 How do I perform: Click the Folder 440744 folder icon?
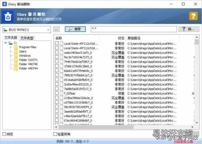pyautogui.click(x=16, y=68)
